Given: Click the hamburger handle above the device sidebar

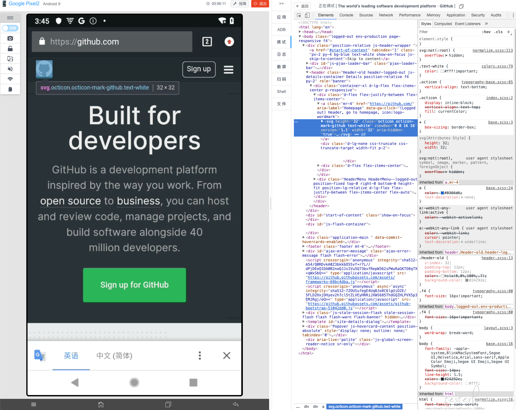Looking at the screenshot, I should coord(10,18).
